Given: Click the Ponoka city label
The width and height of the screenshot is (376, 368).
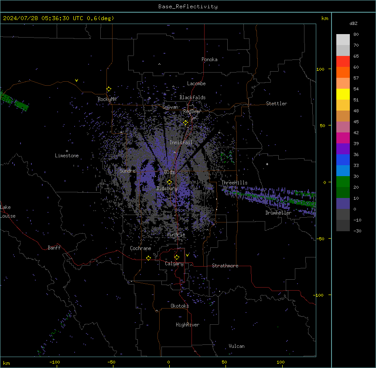Looking at the screenshot, I should pos(209,59).
